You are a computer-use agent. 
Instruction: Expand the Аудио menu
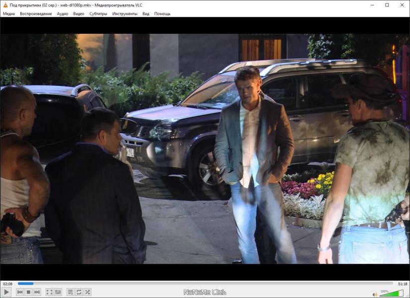point(63,13)
